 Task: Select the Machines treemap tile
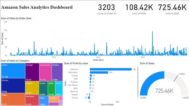[x=32, y=100]
